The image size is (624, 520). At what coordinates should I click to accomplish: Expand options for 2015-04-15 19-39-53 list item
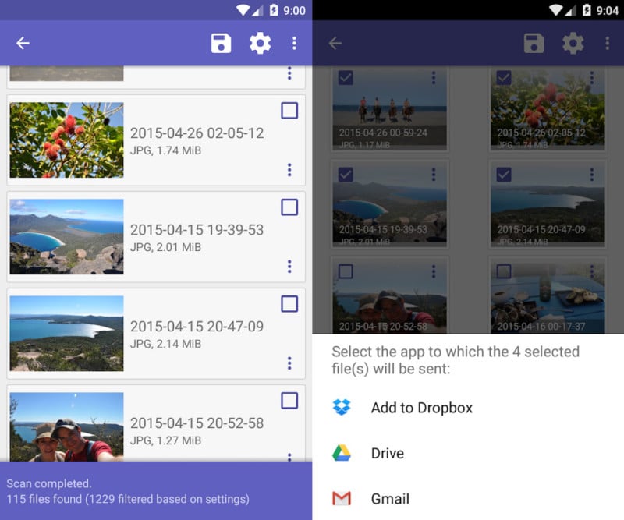(x=289, y=267)
